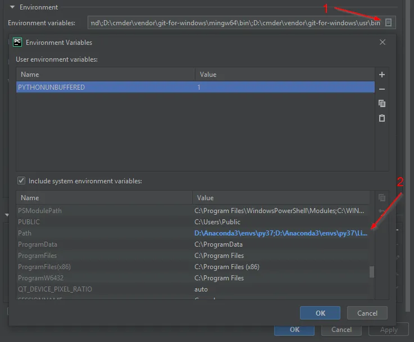Cancel the Environment Variables dialog
This screenshot has height=342, width=414.
coord(367,313)
